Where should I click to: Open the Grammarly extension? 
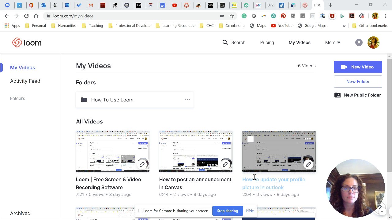coord(244,16)
